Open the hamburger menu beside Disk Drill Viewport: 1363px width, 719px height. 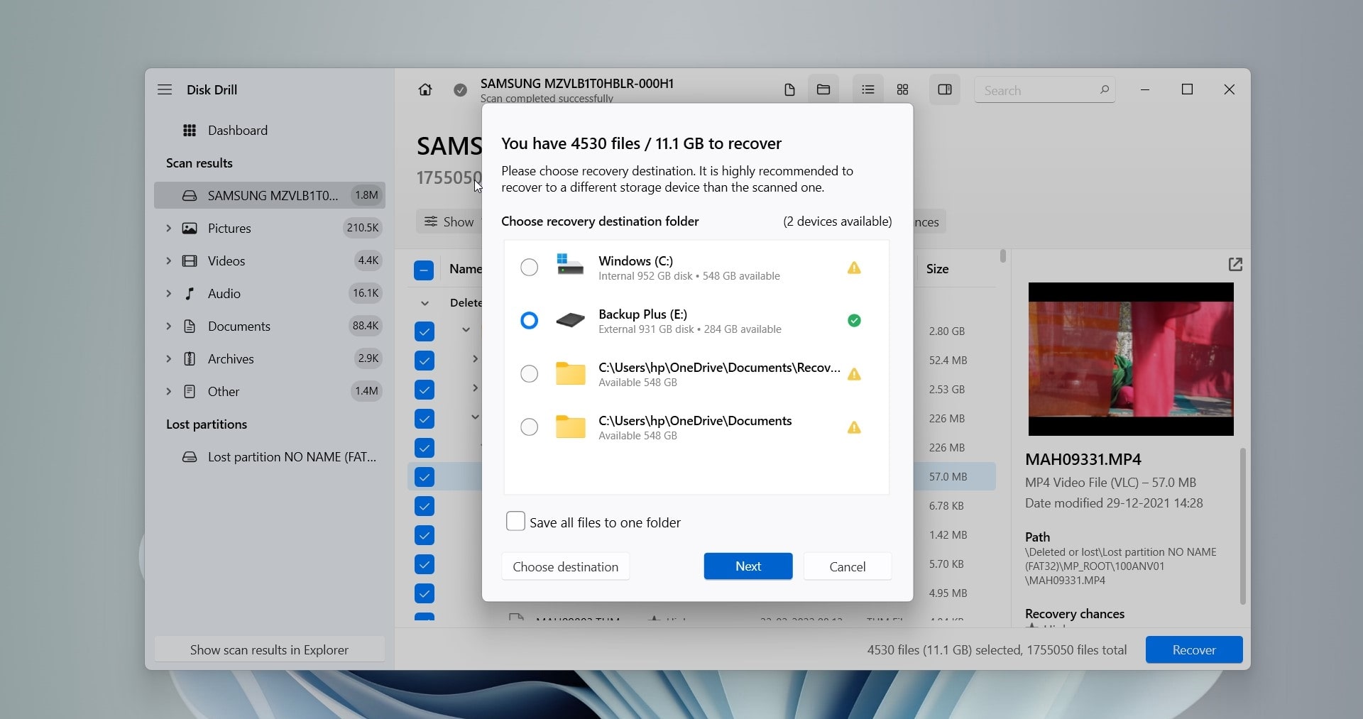click(x=165, y=89)
